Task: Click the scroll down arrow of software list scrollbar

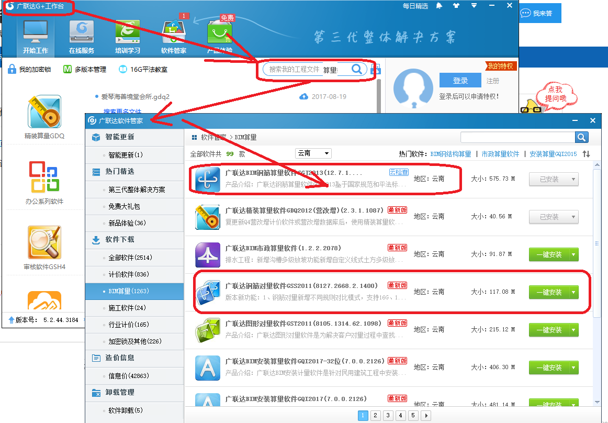Action: [597, 402]
